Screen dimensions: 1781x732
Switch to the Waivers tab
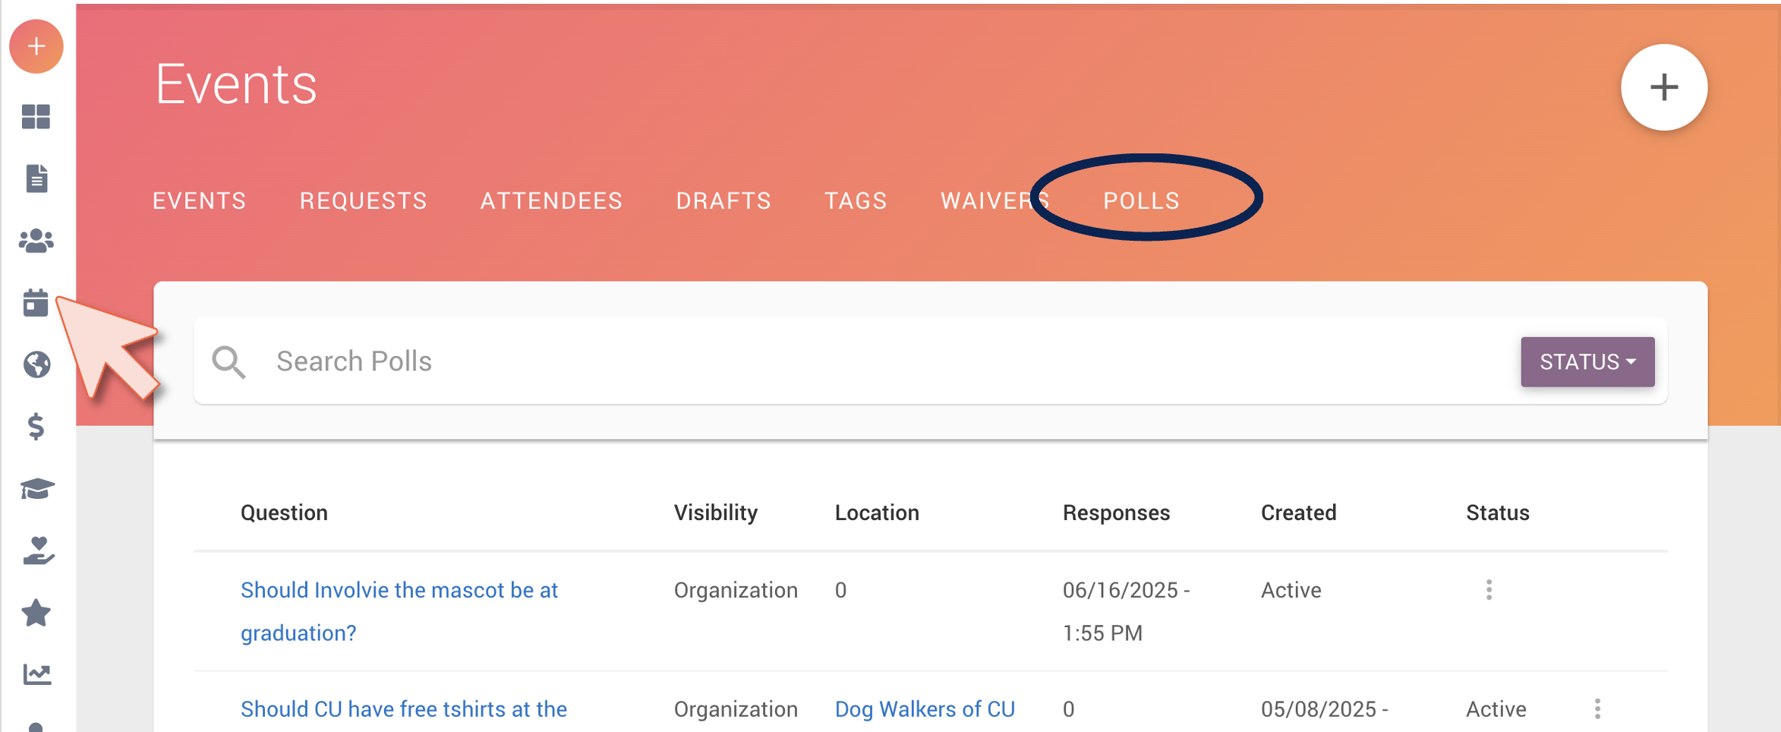[995, 200]
